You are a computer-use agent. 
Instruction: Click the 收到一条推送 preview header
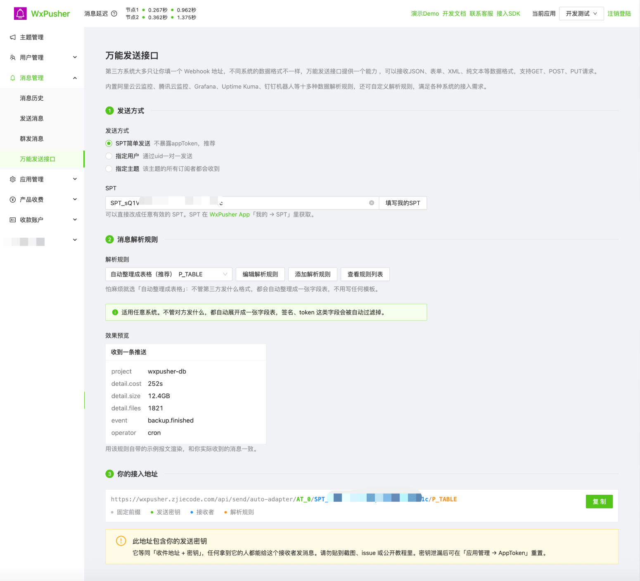click(x=129, y=352)
